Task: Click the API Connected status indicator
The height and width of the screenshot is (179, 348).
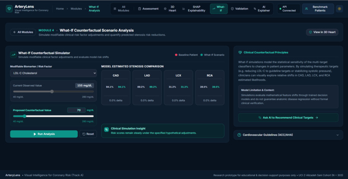Action: 288,9
